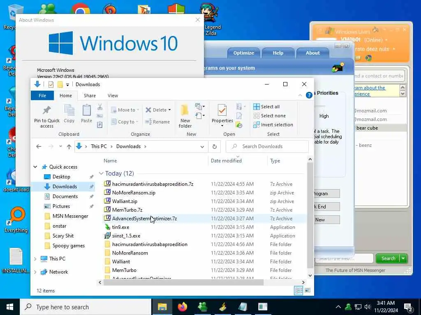
Task: Expand the address bar history dropdown
Action: click(x=202, y=146)
